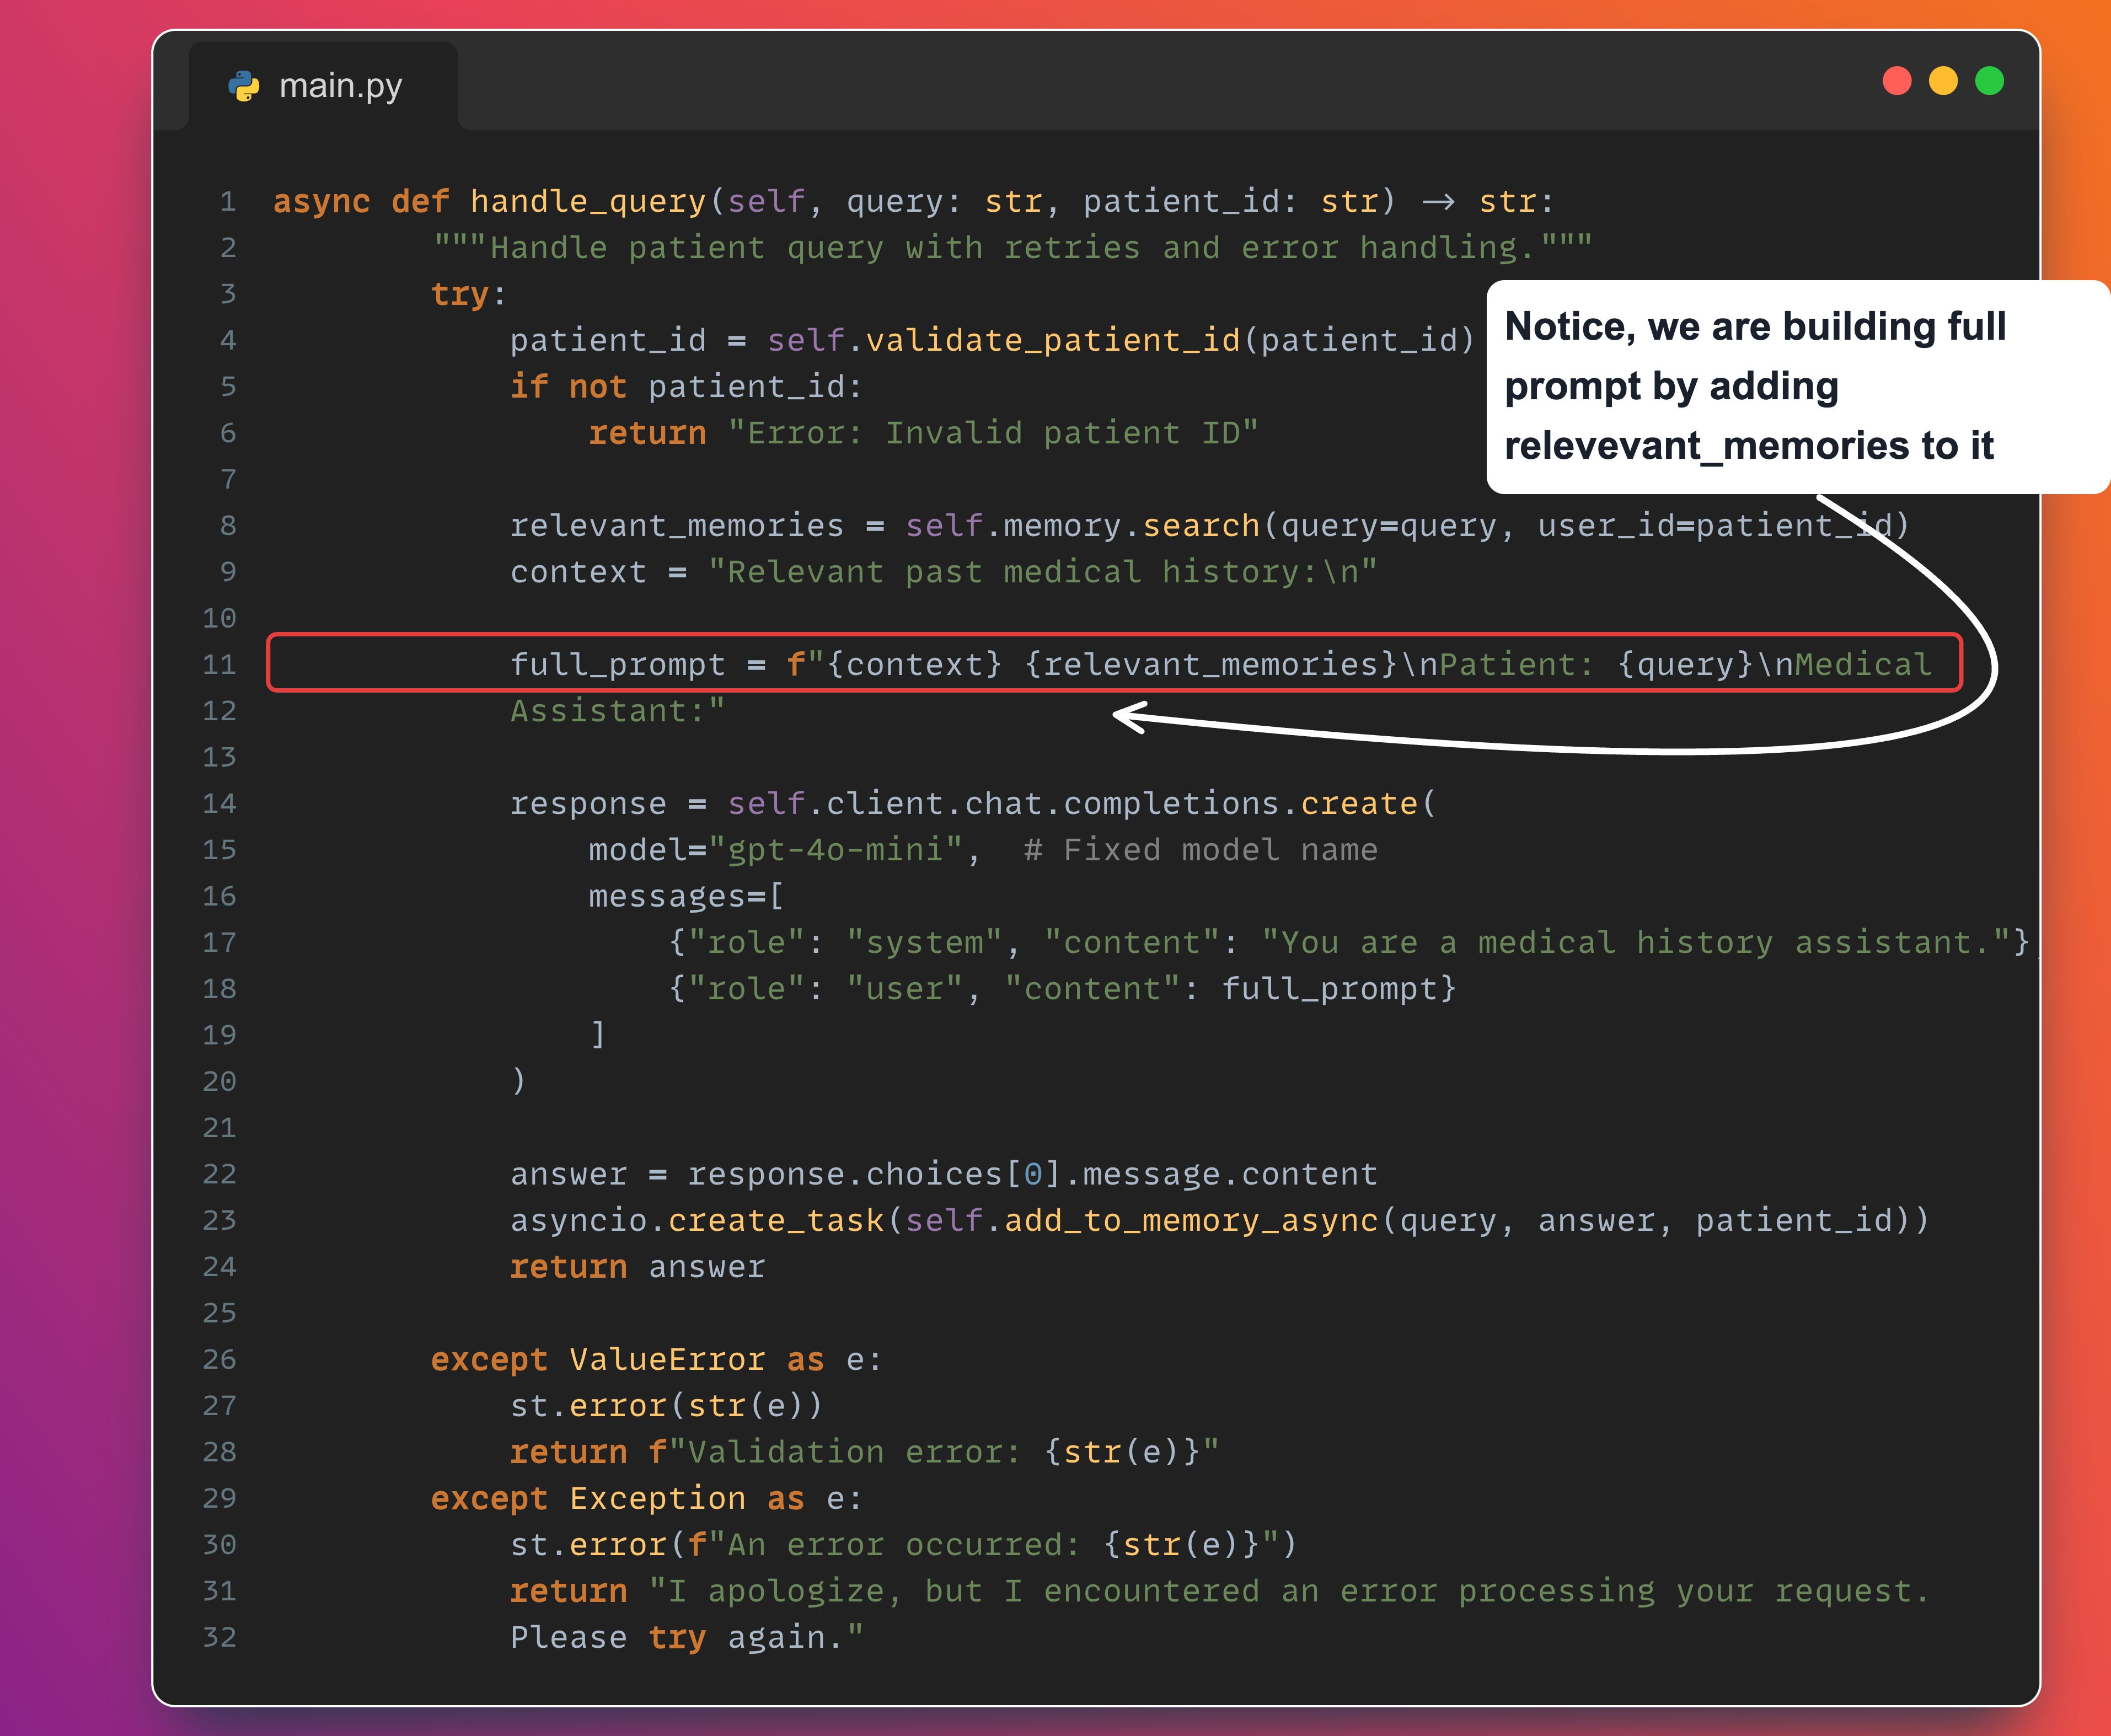Click the yellow window dot
This screenshot has width=2111, height=1736.
click(1943, 81)
